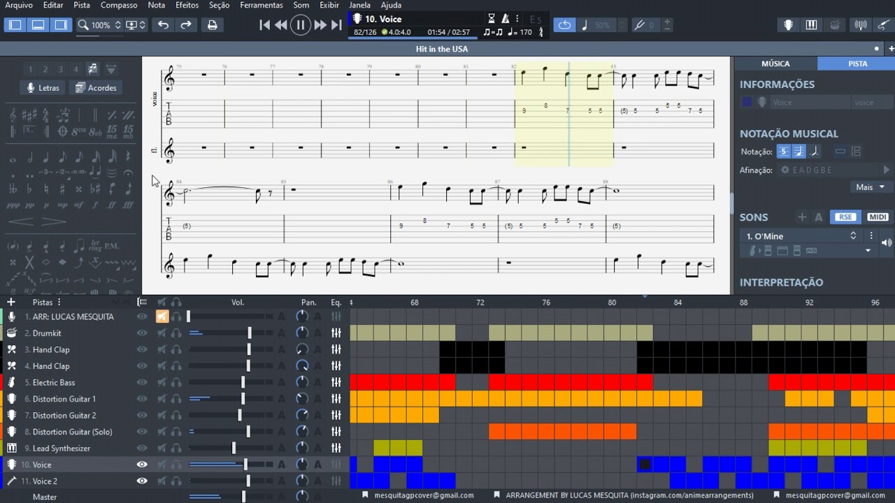The width and height of the screenshot is (895, 503).
Task: Add a new file tab
Action: [892, 49]
